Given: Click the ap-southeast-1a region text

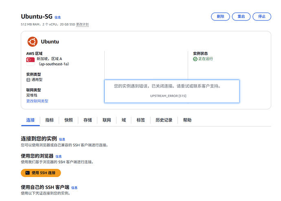Looking at the screenshot, I should pyautogui.click(x=54, y=64).
